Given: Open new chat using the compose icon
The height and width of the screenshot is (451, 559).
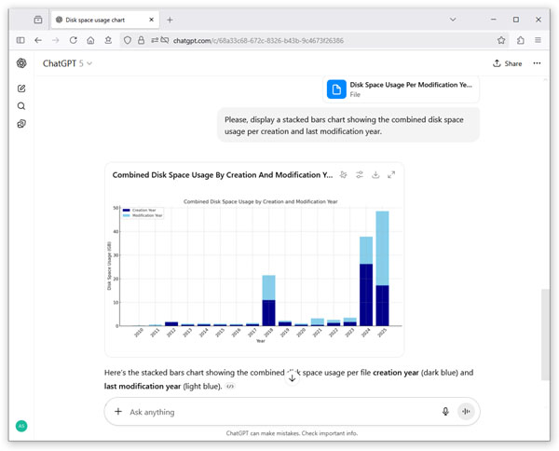Looking at the screenshot, I should pos(21,89).
